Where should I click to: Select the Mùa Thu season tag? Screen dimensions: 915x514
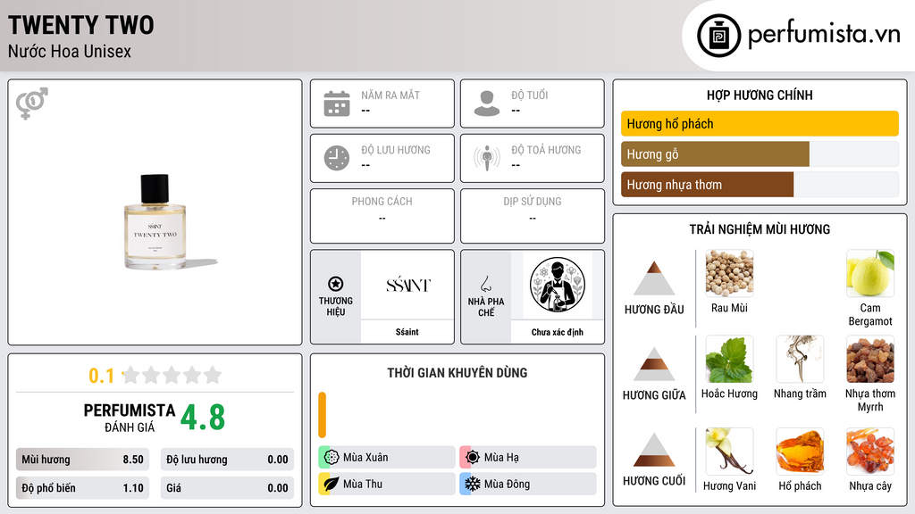[x=387, y=484]
